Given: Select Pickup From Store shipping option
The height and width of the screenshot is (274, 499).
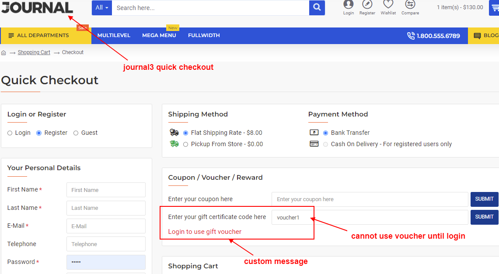Looking at the screenshot, I should click(185, 144).
